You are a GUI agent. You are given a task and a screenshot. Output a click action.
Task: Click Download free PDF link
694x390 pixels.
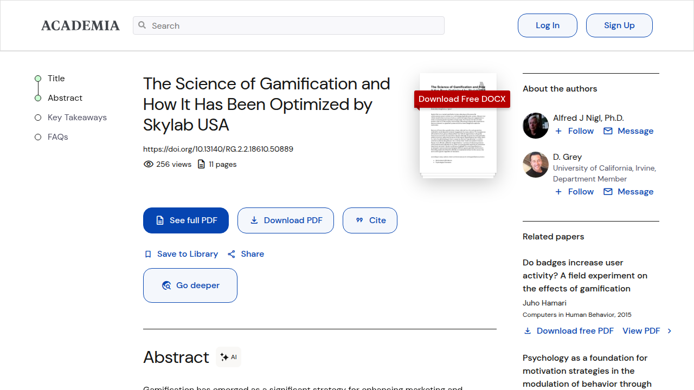(x=575, y=331)
